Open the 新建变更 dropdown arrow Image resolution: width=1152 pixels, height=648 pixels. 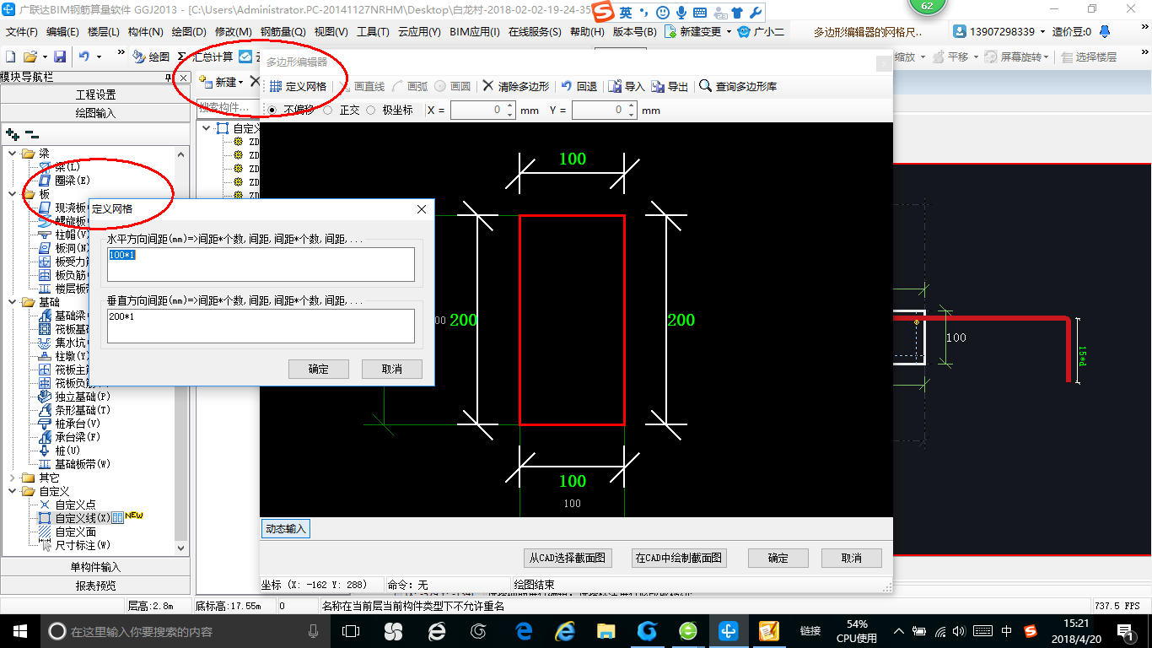[728, 32]
